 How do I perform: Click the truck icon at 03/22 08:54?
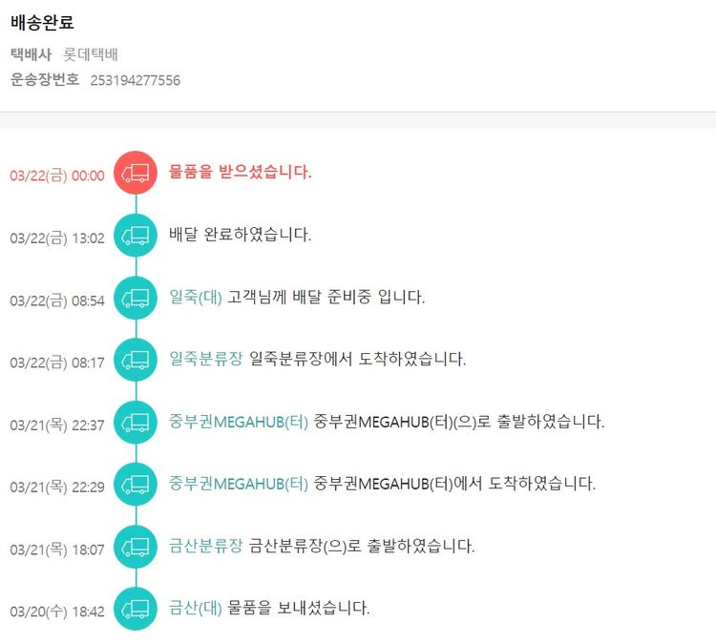point(136,298)
